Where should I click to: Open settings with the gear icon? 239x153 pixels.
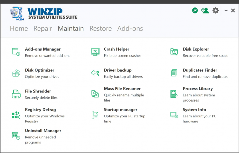[x=215, y=10]
